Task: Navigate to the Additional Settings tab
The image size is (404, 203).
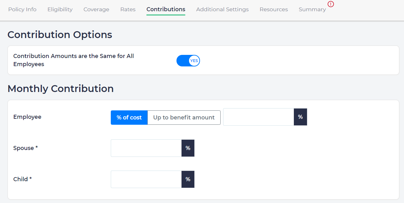Action: 222,9
